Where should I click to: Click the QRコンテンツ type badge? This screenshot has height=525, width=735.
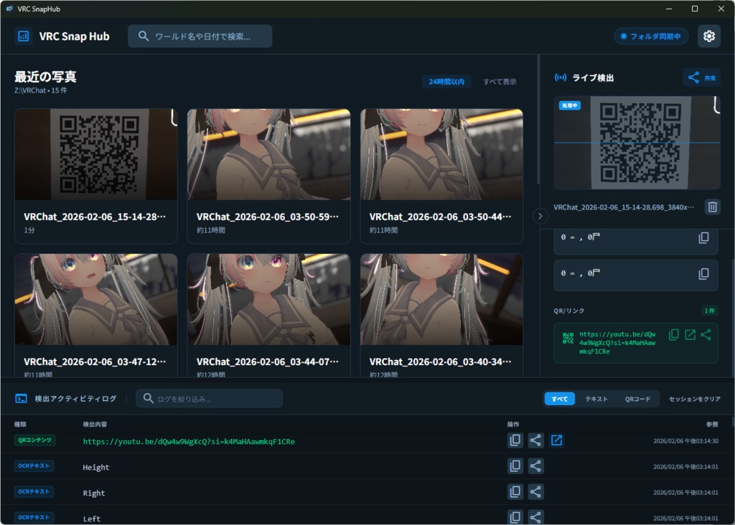tap(34, 440)
